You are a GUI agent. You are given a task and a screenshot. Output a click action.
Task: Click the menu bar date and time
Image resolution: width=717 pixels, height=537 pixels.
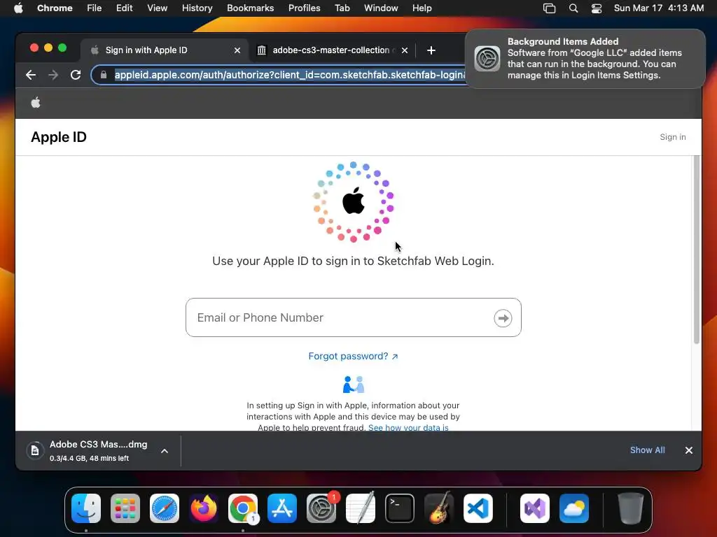(x=658, y=8)
